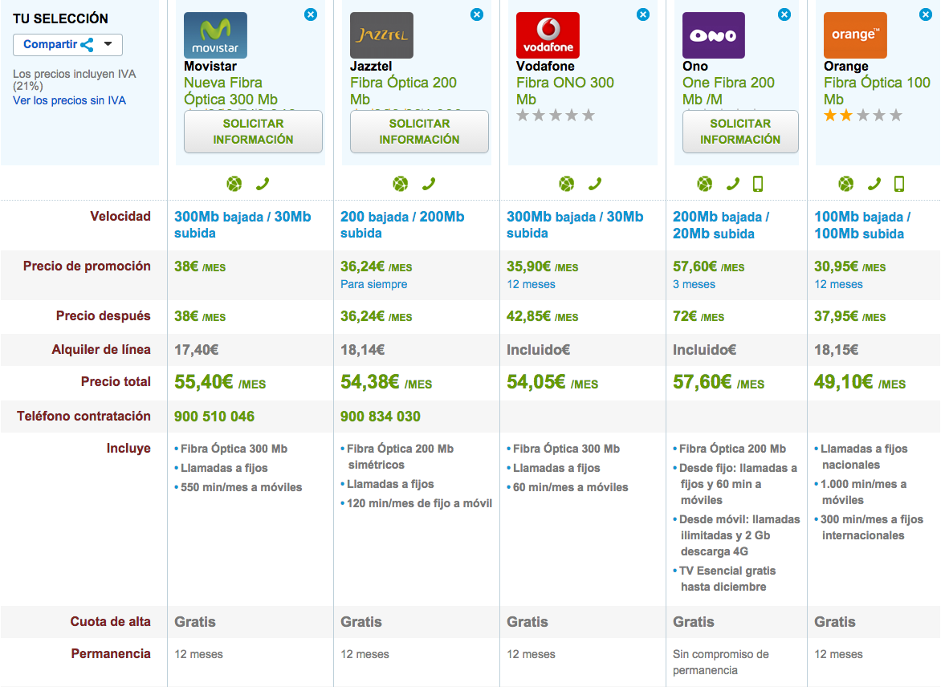The width and height of the screenshot is (945, 687).
Task: Click the Vodafone logo
Action: (x=548, y=35)
